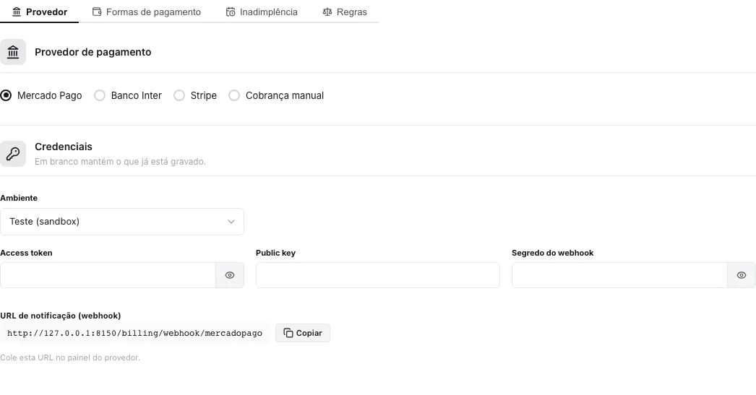The image size is (756, 395).
Task: Click the webhook URL text
Action: tap(134, 333)
